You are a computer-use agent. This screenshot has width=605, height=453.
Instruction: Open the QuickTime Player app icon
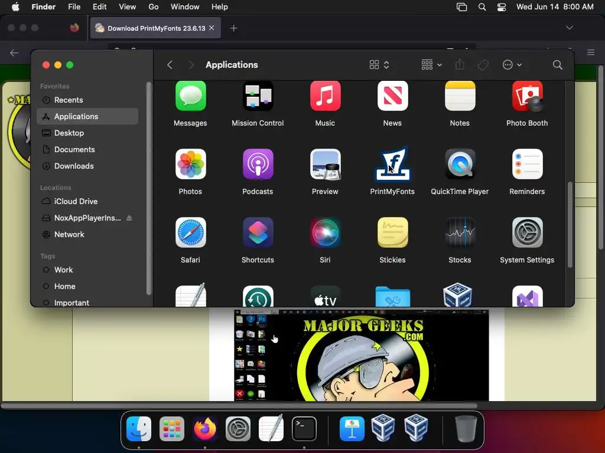pos(460,164)
